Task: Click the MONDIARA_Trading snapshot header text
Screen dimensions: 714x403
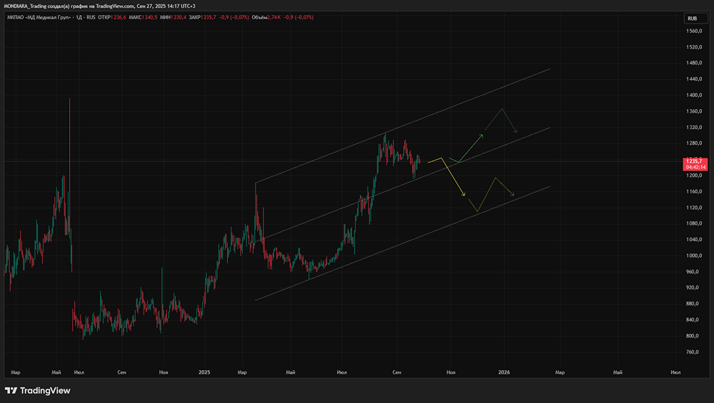Action: pyautogui.click(x=99, y=6)
